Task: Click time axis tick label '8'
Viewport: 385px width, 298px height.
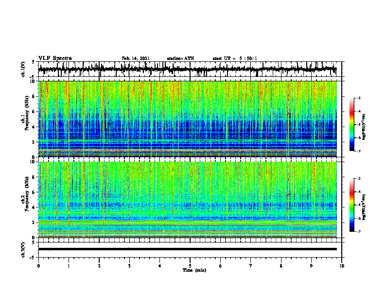Action: (281, 266)
